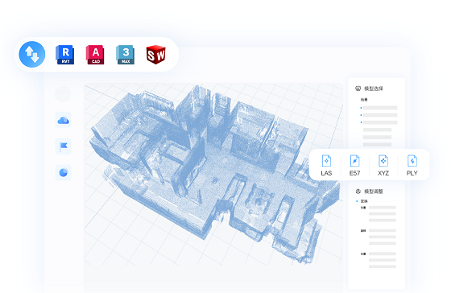Click the first input field under 模型调整
The width and height of the screenshot is (451, 293).
383,208
